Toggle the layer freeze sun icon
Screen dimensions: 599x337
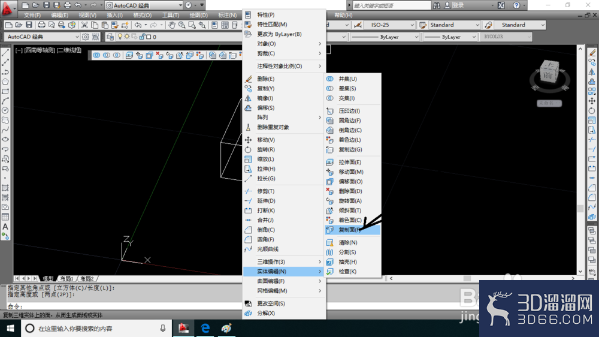point(127,37)
